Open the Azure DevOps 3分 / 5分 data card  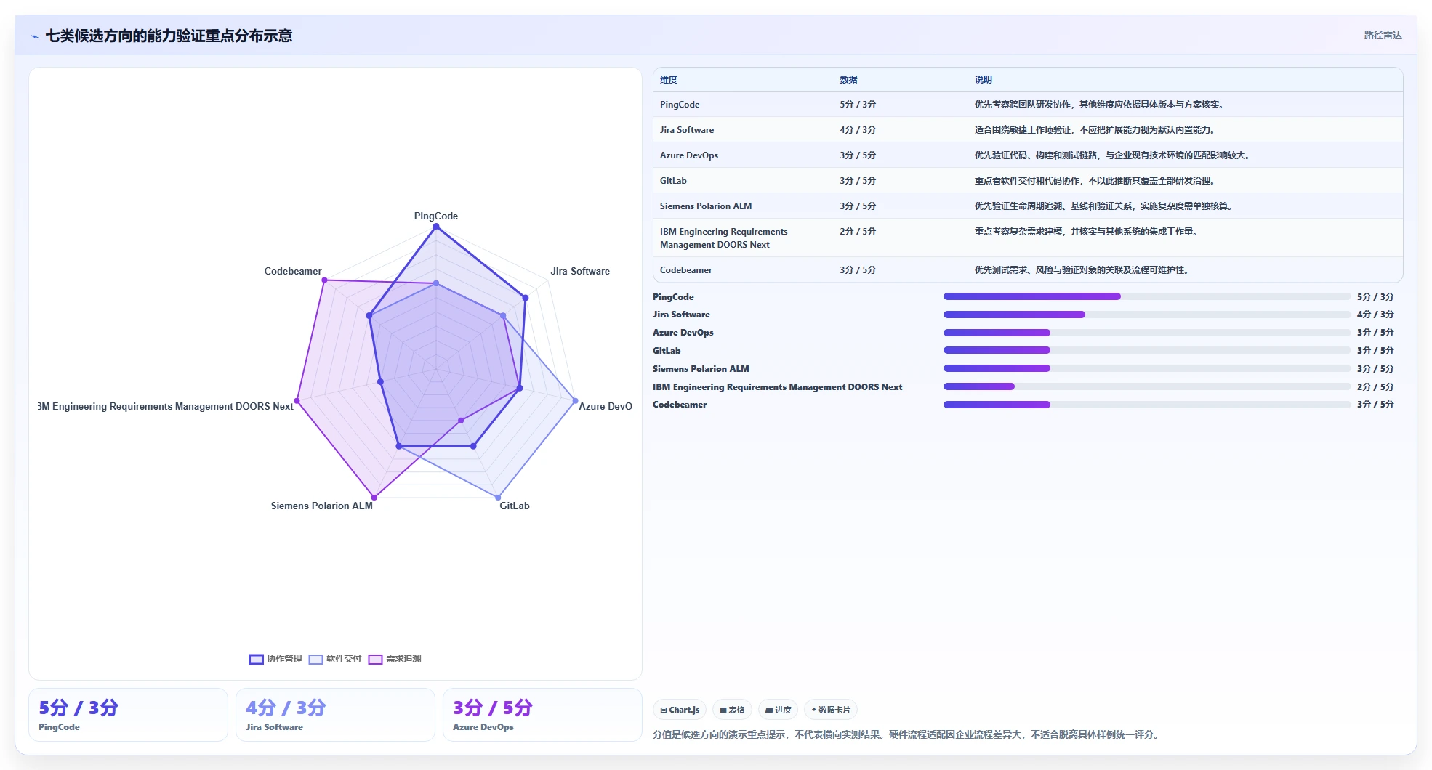coord(542,715)
